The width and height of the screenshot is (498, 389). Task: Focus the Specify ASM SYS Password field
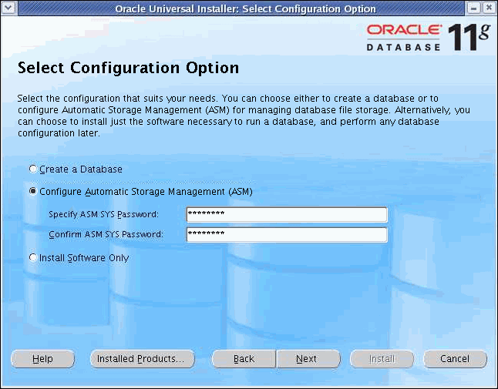(286, 214)
